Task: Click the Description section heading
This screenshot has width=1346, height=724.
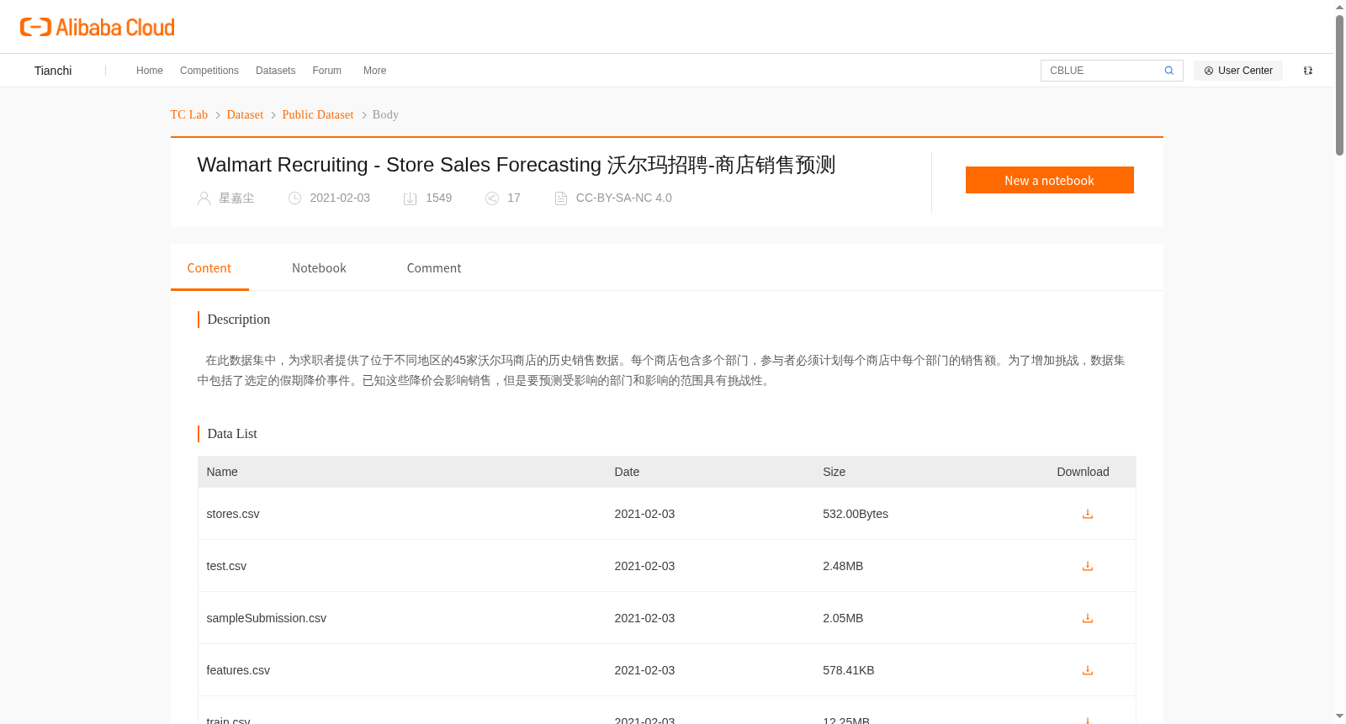Action: tap(239, 320)
